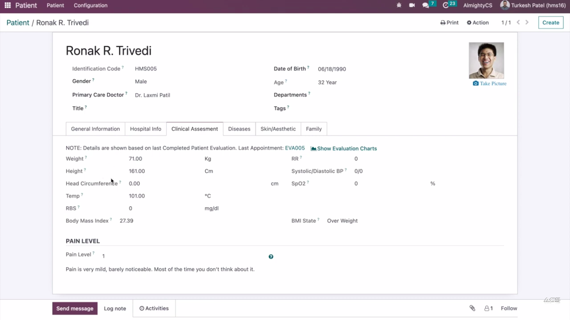Switch to the Diseases tab
The width and height of the screenshot is (570, 320).
pyautogui.click(x=239, y=129)
